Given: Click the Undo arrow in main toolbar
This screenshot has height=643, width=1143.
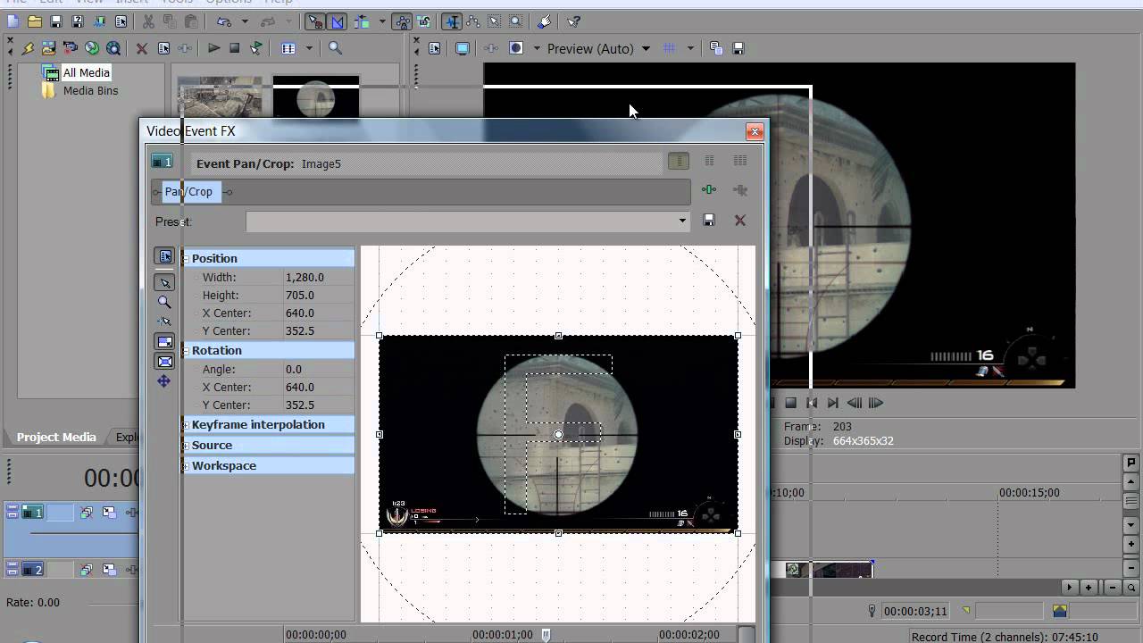Looking at the screenshot, I should [x=223, y=21].
